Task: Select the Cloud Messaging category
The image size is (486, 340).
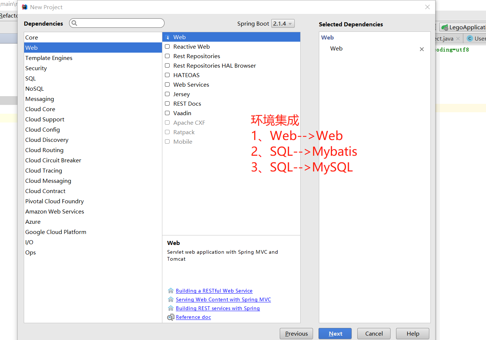Action: (93, 181)
